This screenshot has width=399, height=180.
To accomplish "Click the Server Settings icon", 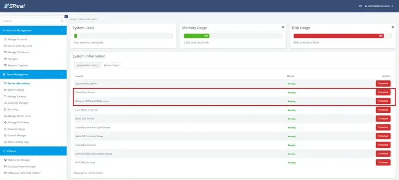I will [x=5, y=90].
